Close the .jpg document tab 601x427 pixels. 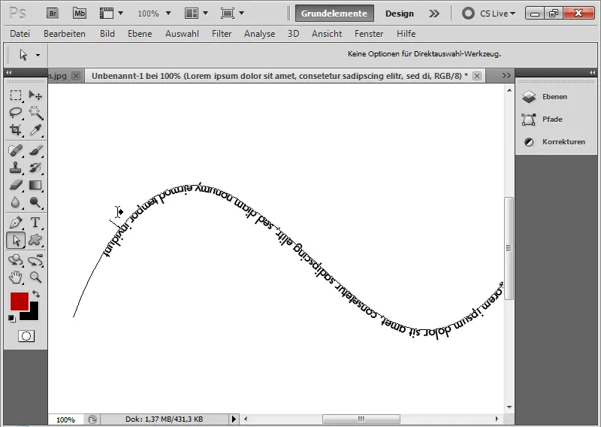coord(76,76)
